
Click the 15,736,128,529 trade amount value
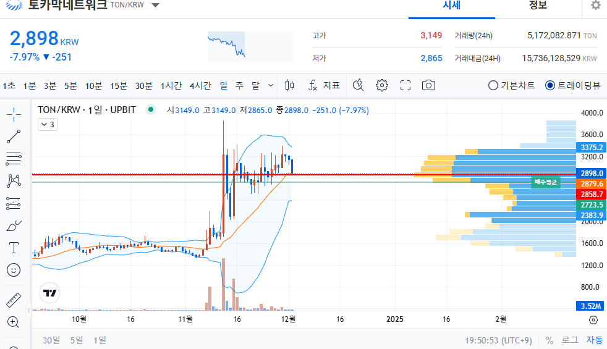551,59
